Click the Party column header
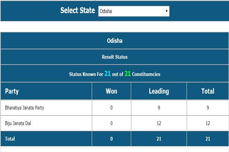Viewport: 229px width, 152px height. [x=12, y=91]
